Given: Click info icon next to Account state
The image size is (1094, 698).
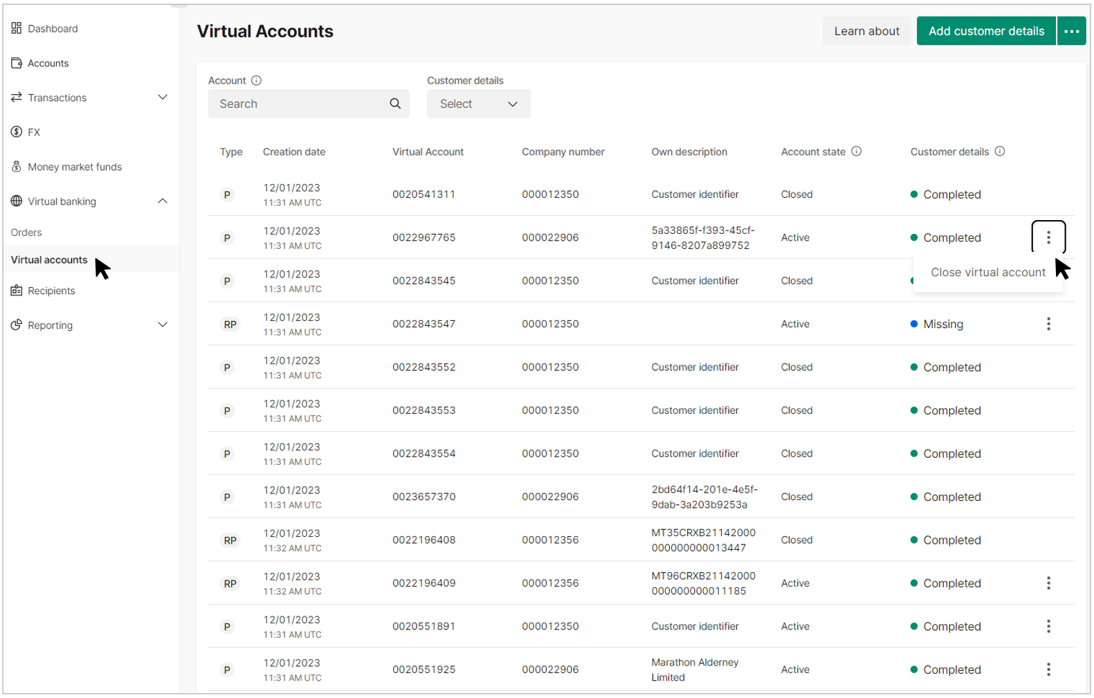Looking at the screenshot, I should tap(857, 151).
